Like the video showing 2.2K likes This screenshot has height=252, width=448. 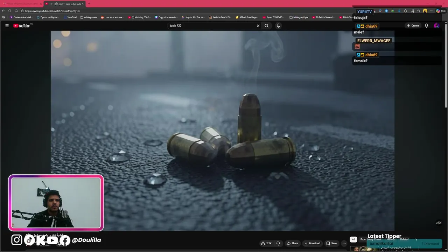266,243
